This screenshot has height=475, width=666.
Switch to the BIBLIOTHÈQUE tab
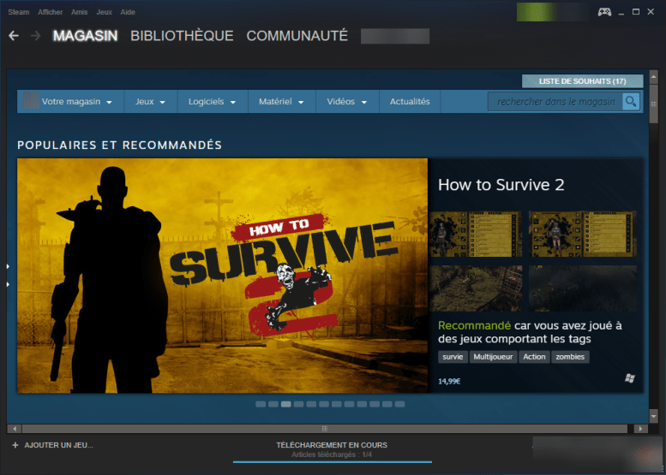[x=182, y=36]
